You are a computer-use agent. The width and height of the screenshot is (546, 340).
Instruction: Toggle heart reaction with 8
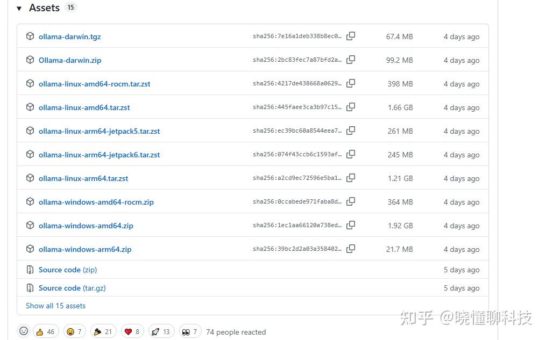pos(133,331)
